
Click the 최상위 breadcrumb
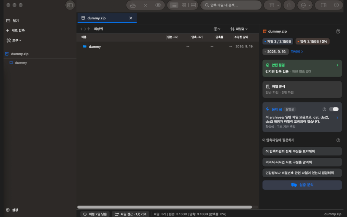pos(98,29)
